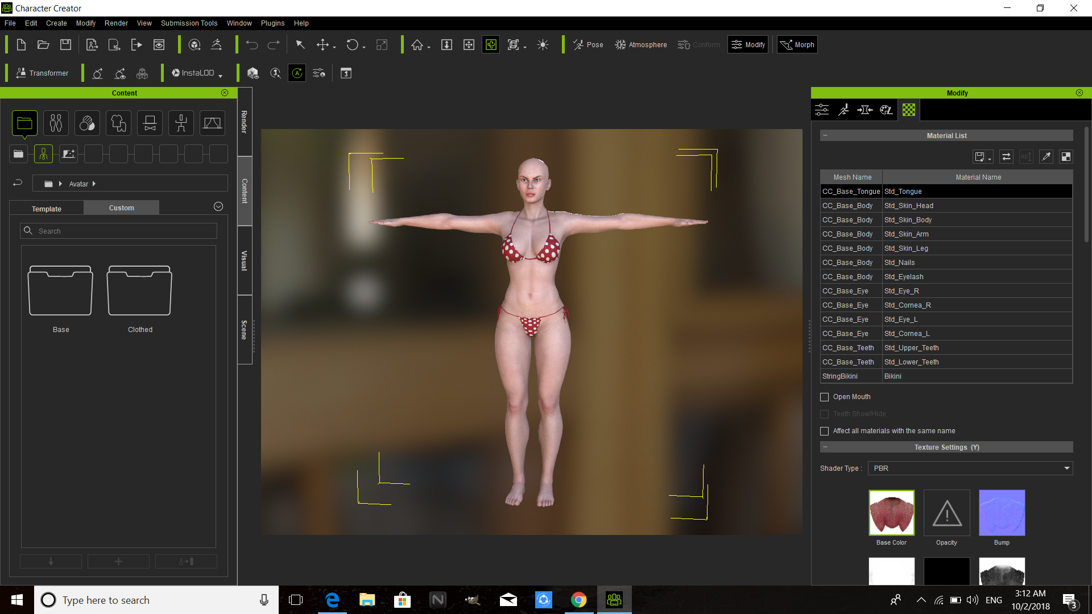1092x614 pixels.
Task: Open the Visual side tab
Action: (x=245, y=260)
